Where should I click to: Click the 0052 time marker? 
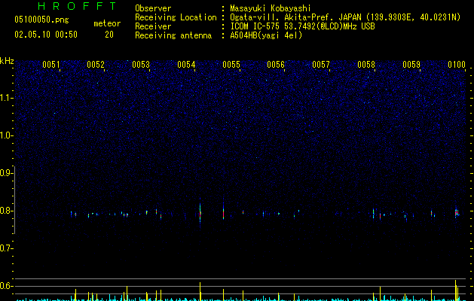[96, 65]
